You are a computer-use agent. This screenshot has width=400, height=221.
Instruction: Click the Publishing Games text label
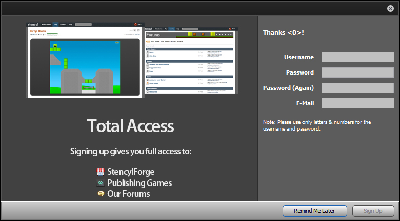(139, 183)
